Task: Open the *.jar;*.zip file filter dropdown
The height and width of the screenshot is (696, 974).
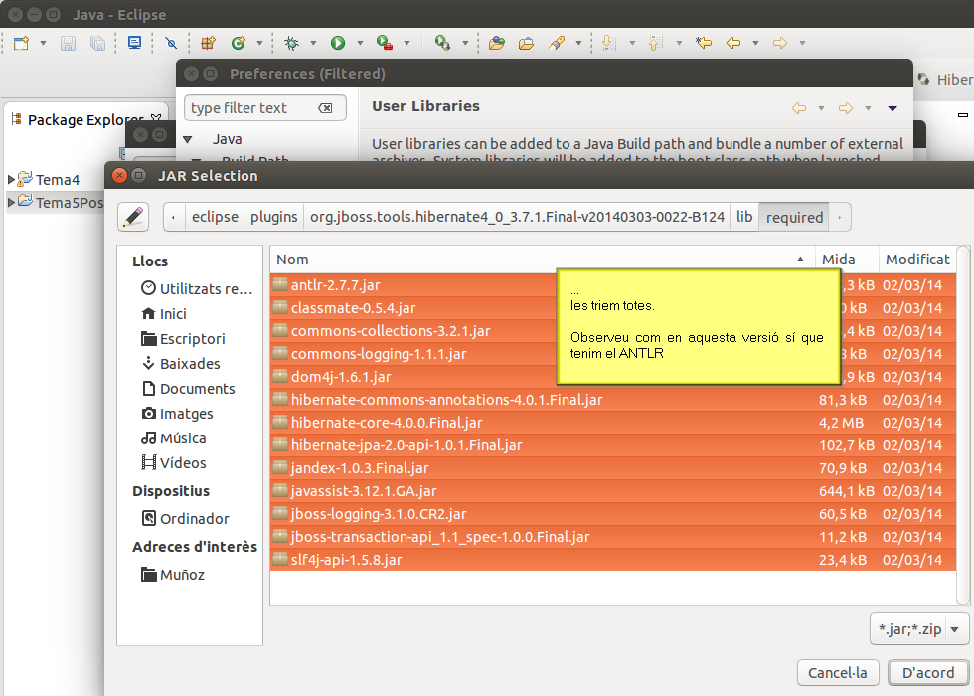Action: pyautogui.click(x=918, y=629)
